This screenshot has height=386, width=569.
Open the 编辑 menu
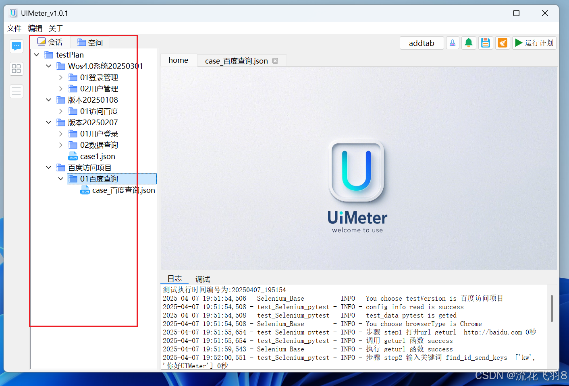pyautogui.click(x=35, y=28)
